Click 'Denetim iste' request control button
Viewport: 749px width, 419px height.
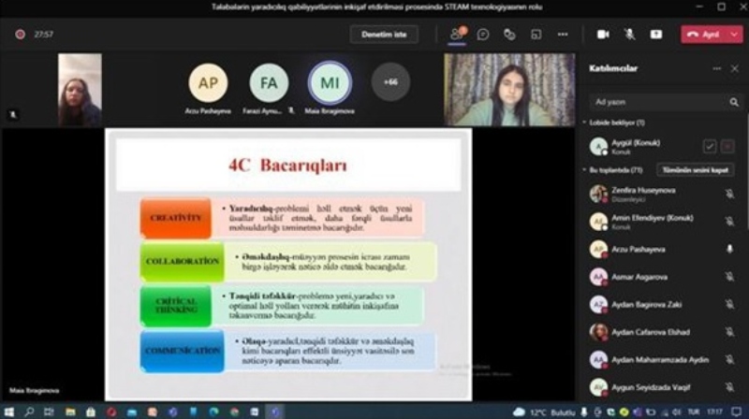point(384,34)
